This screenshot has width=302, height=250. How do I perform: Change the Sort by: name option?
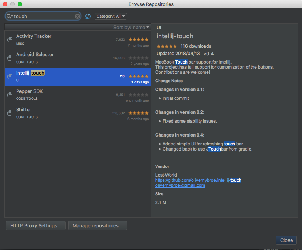pyautogui.click(x=131, y=28)
